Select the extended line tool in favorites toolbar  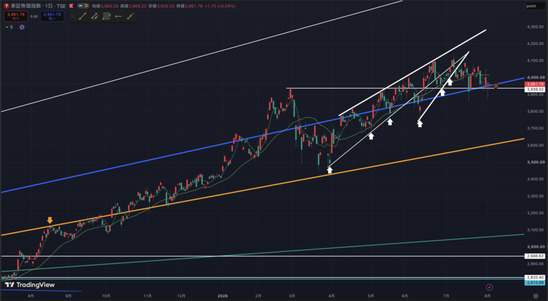131,16
